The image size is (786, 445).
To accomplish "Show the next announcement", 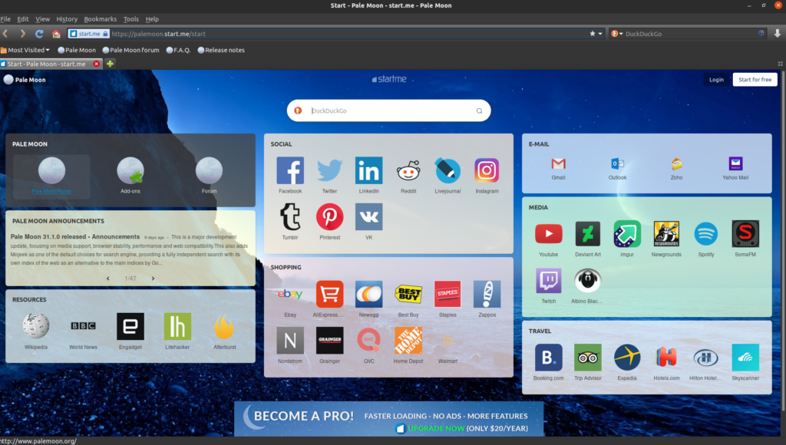I will pyautogui.click(x=153, y=279).
